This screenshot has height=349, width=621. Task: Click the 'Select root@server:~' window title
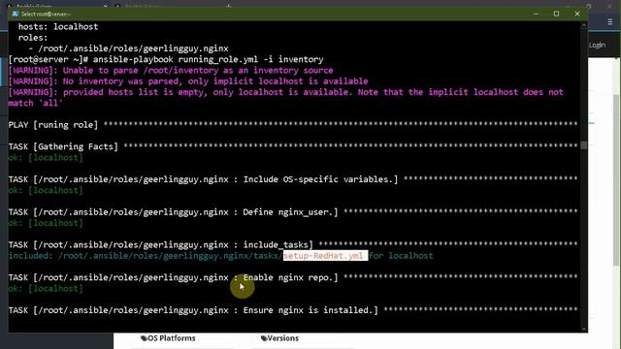pos(46,14)
